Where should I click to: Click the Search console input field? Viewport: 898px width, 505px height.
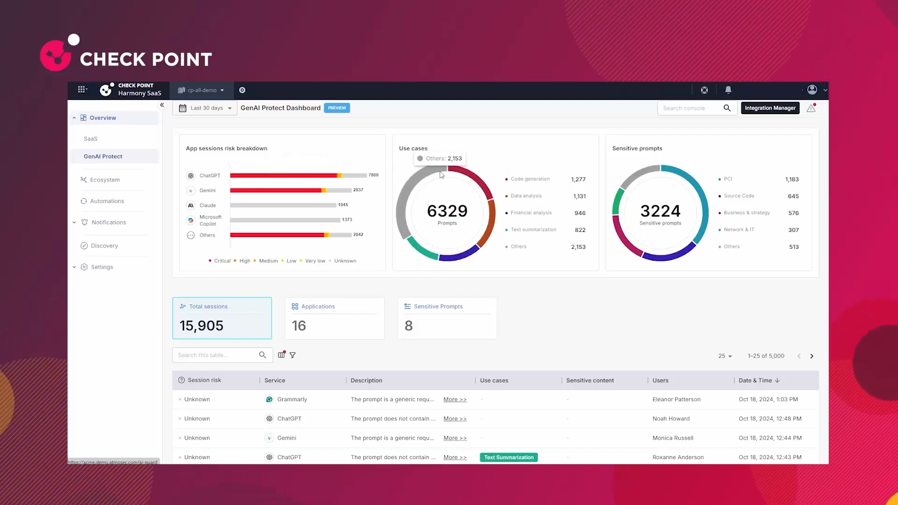click(x=690, y=108)
